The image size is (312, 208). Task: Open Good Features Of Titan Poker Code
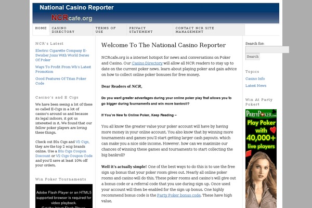(61, 81)
